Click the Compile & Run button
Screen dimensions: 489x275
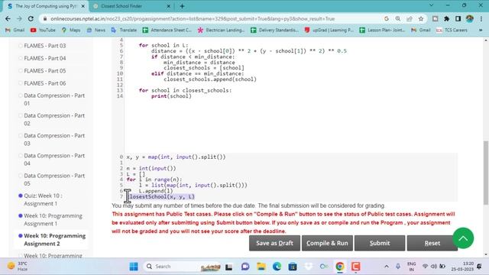[x=327, y=243]
